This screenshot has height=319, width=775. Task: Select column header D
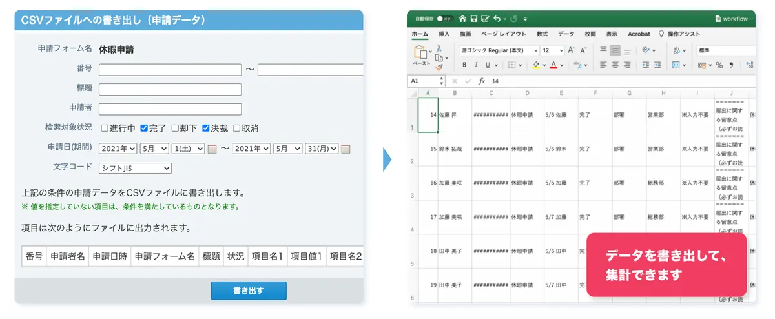[528, 94]
